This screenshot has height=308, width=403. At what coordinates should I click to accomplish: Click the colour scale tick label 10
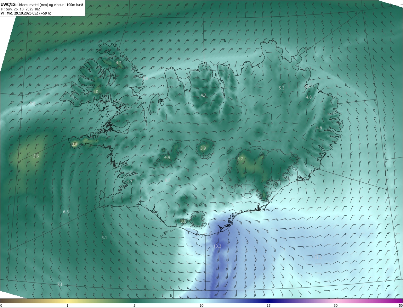pyautogui.click(x=201, y=305)
